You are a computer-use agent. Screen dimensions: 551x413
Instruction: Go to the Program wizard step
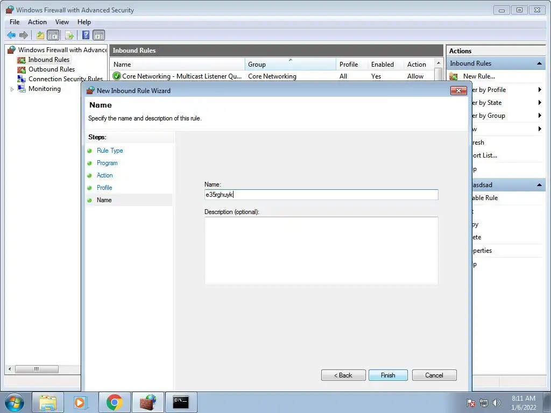107,163
